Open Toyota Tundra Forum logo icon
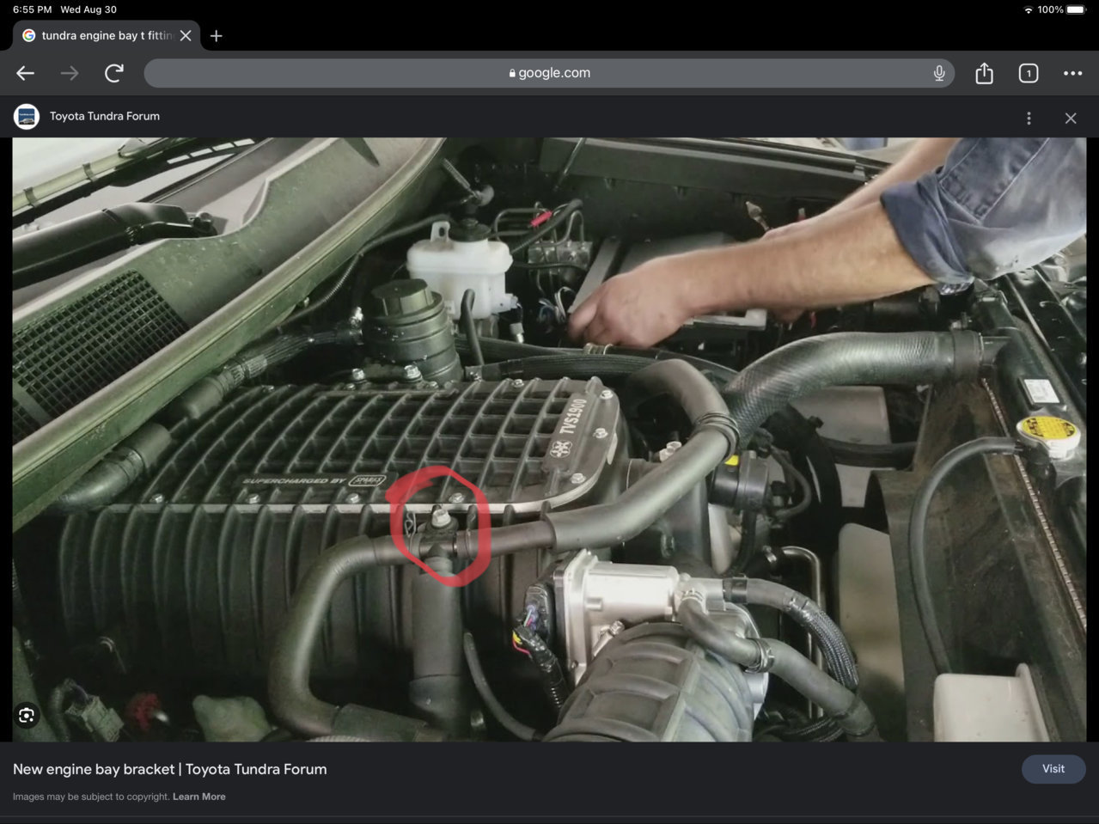The height and width of the screenshot is (824, 1099). (x=27, y=116)
